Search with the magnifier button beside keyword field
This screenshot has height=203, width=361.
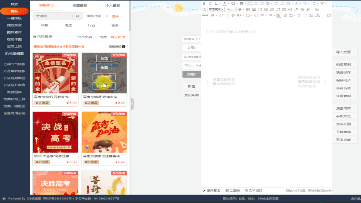click(77, 16)
